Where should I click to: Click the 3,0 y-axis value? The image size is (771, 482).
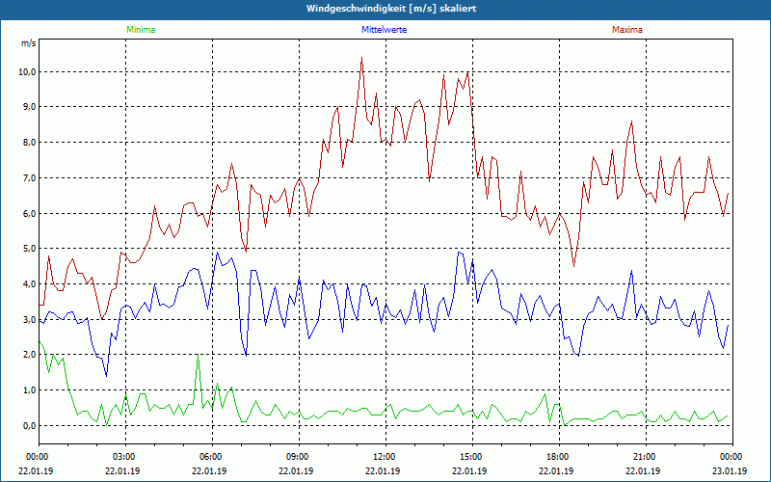pos(29,320)
